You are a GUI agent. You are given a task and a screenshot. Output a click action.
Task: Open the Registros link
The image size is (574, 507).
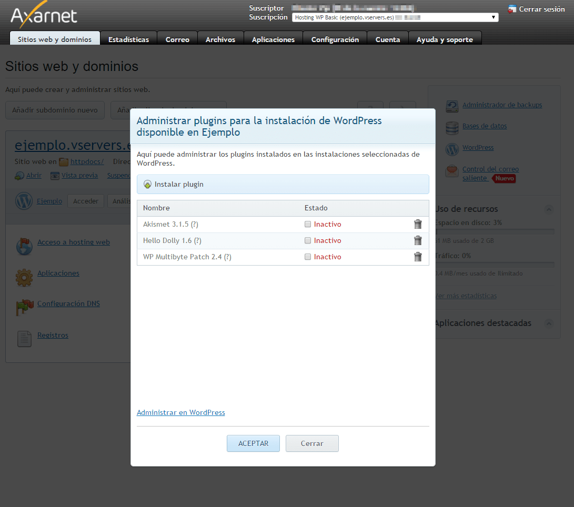53,335
